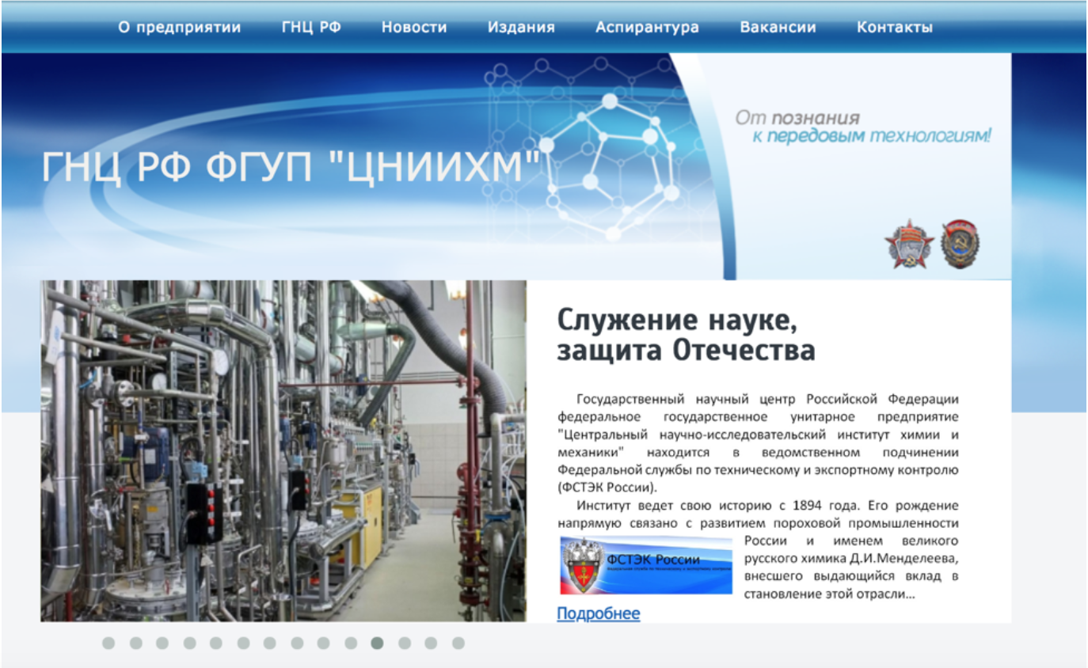Open the 'Аспирантура' menu item
This screenshot has width=1088, height=668.
point(647,28)
